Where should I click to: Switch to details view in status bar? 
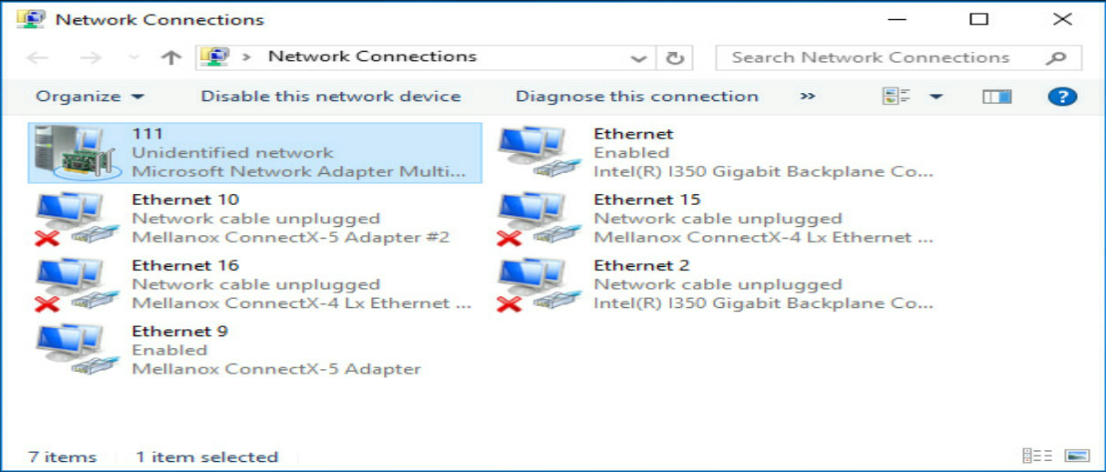1038,456
